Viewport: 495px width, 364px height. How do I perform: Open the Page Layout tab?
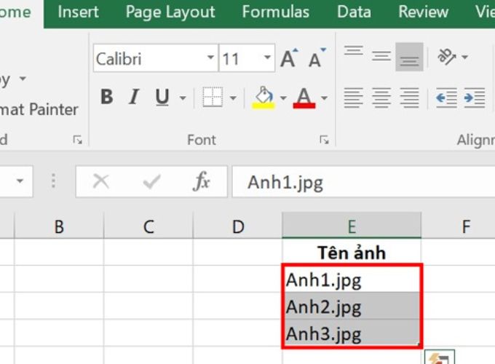tap(170, 12)
